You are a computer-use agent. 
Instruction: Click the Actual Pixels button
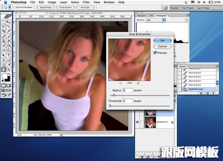click(46, 7)
